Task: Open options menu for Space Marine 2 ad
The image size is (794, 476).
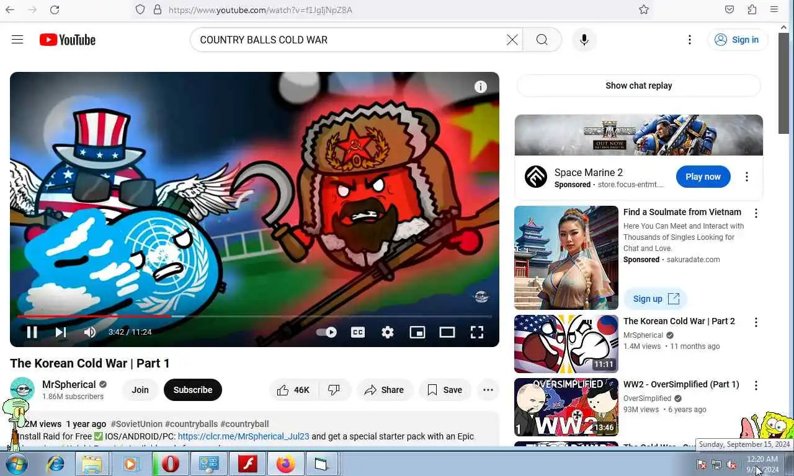Action: click(x=747, y=177)
